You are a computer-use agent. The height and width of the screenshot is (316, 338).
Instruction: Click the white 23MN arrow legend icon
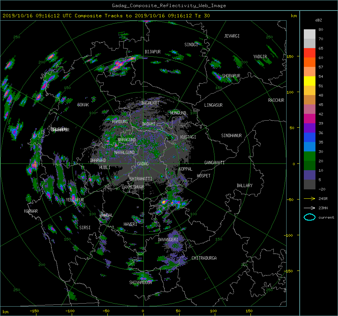[309, 208]
